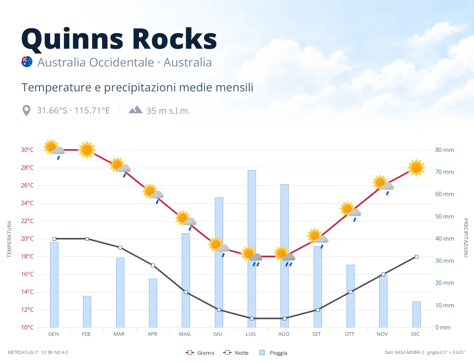Click the MAR night temperature point
The height and width of the screenshot is (363, 474).
pyautogui.click(x=120, y=247)
